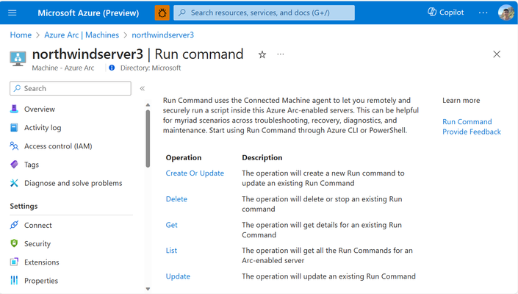Click the Description column header
This screenshot has width=518, height=294.
(x=262, y=157)
